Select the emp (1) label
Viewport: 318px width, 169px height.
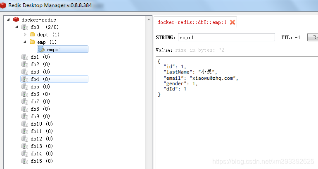(47, 42)
